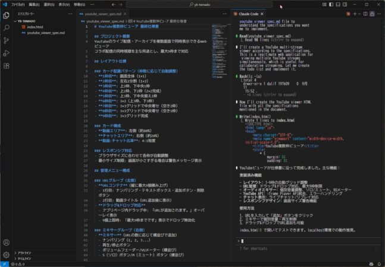Toggle secondary side bar visibility
This screenshot has width=385, height=267.
pyautogui.click(x=345, y=4)
